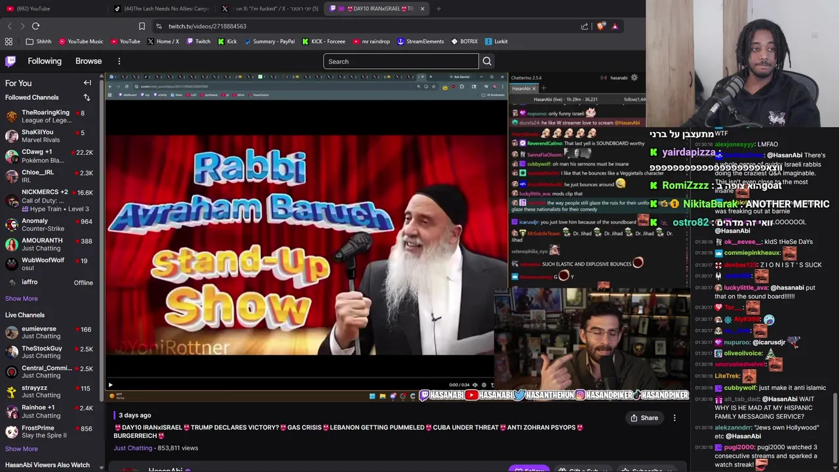The width and height of the screenshot is (839, 472).
Task: Open strayyzz live channel
Action: coord(49,391)
